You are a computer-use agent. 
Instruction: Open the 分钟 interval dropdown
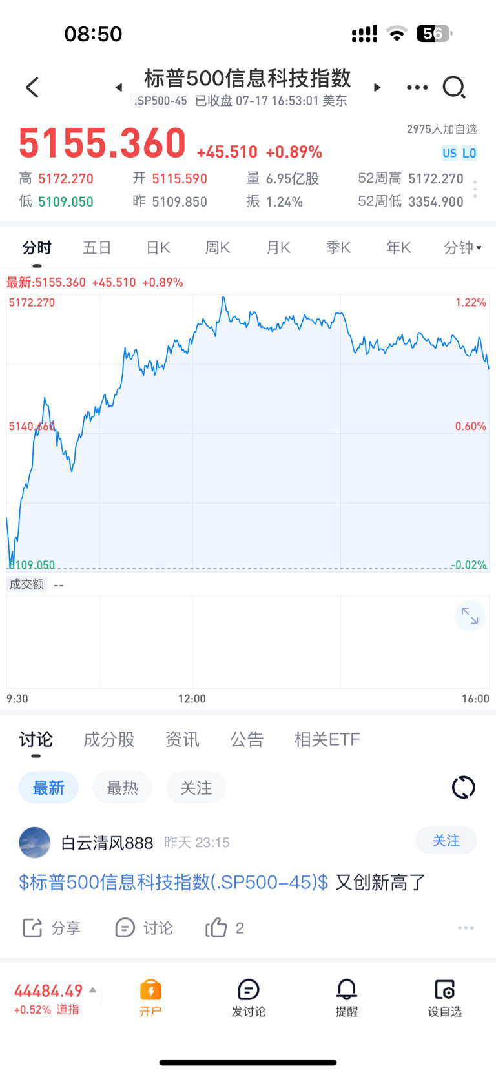pyautogui.click(x=463, y=247)
